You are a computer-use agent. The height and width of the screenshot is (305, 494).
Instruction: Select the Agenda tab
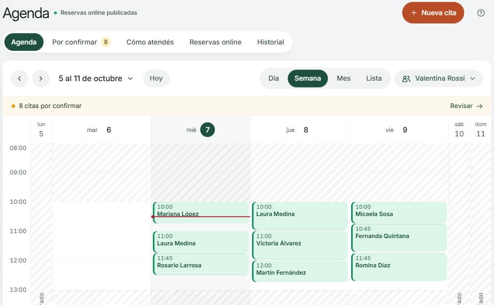point(24,42)
